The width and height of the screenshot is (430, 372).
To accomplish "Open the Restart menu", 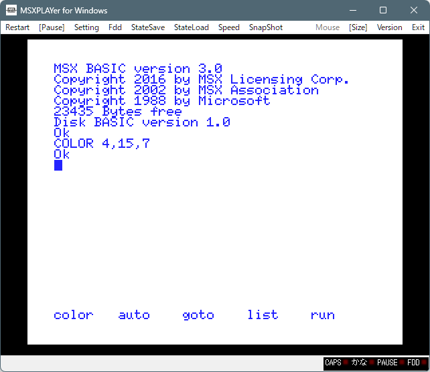I will 17,27.
